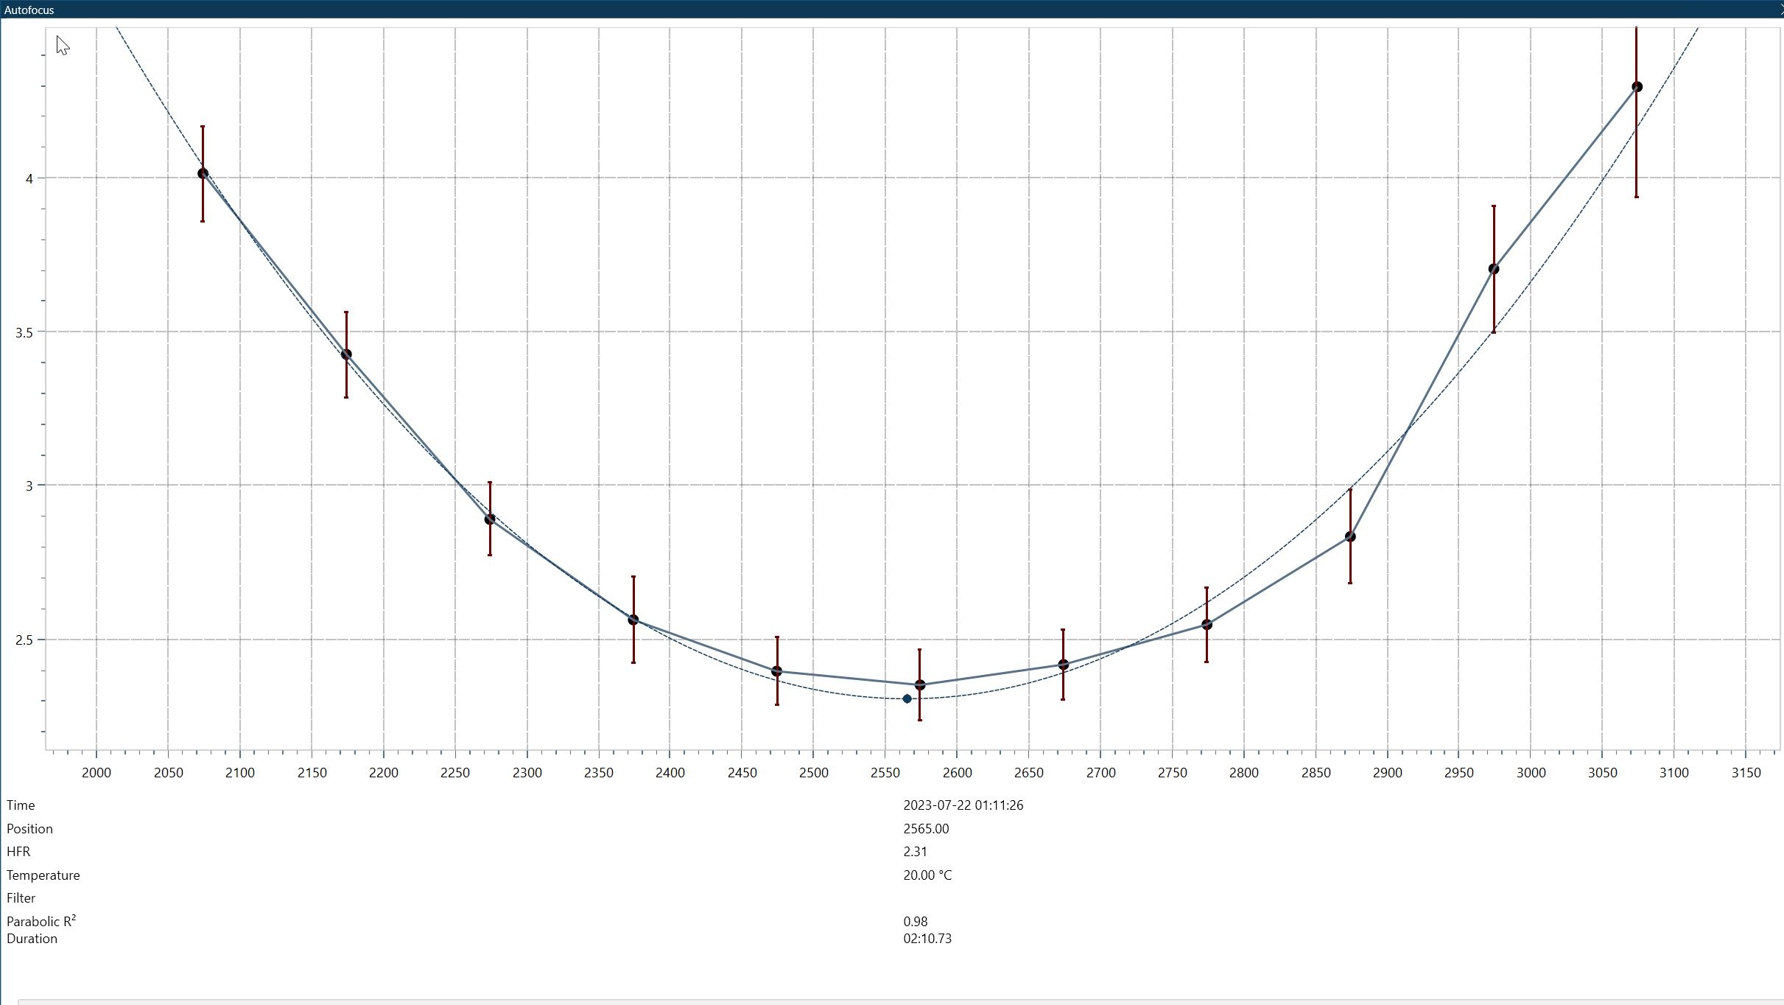This screenshot has height=1005, width=1784.
Task: Click the y-axis label 4
Action: click(29, 178)
